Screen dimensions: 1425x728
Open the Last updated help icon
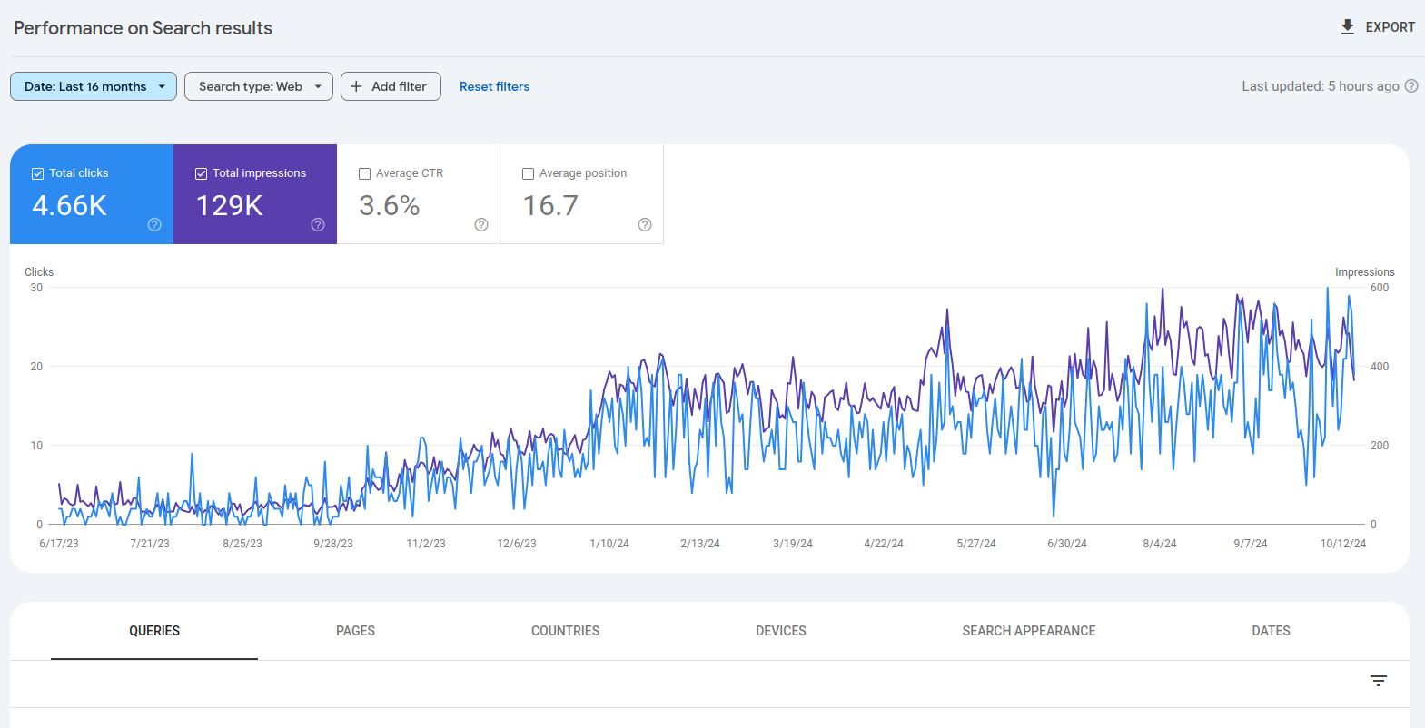pyautogui.click(x=1411, y=86)
